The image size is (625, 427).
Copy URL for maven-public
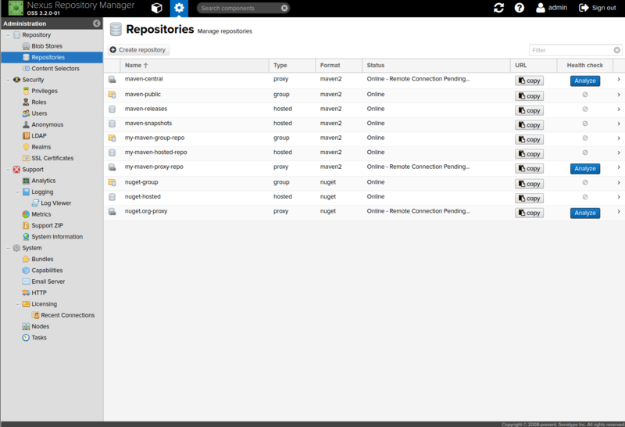pyautogui.click(x=529, y=96)
